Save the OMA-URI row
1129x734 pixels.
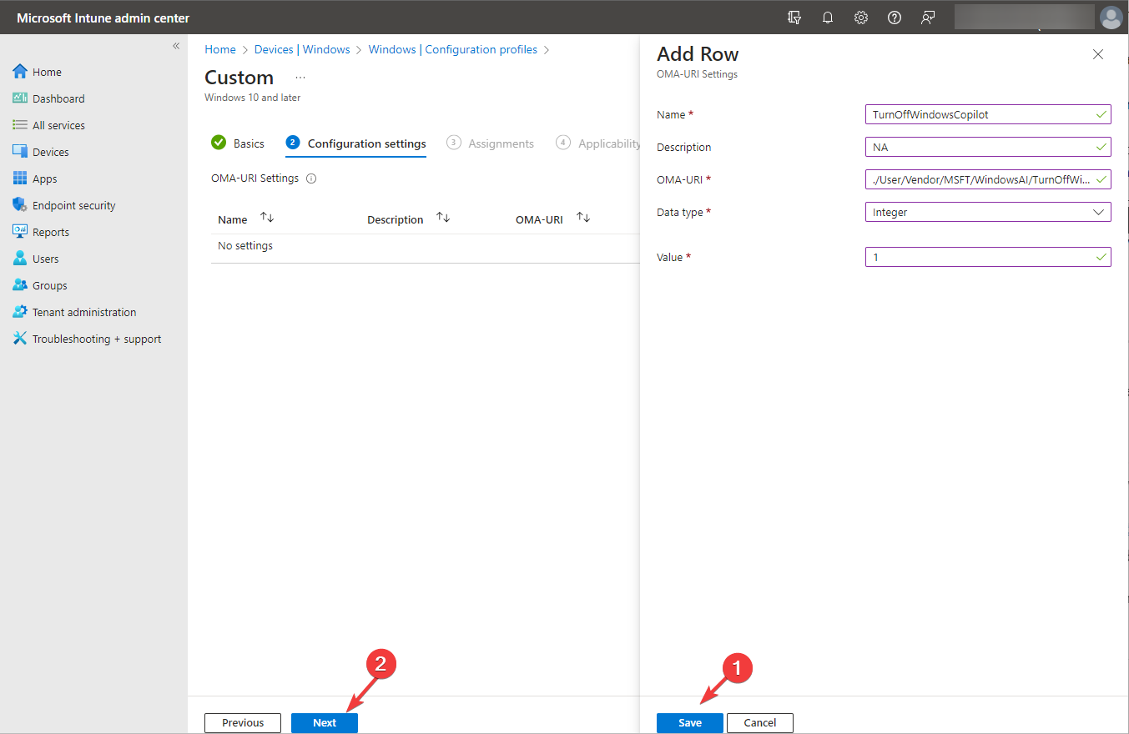point(689,723)
